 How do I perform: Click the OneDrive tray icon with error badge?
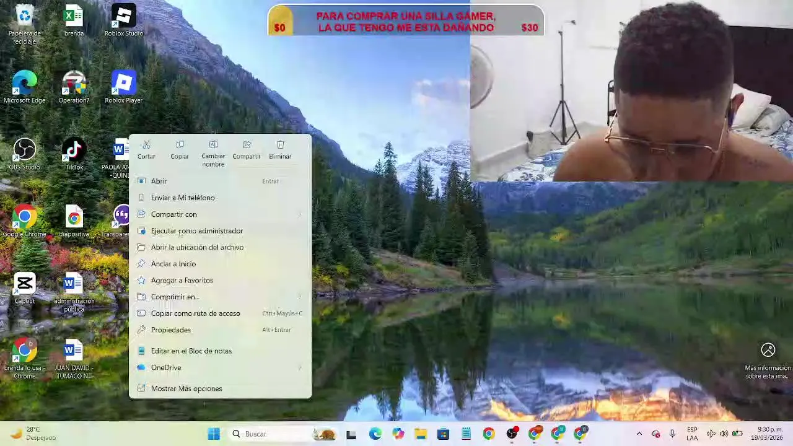click(x=655, y=434)
